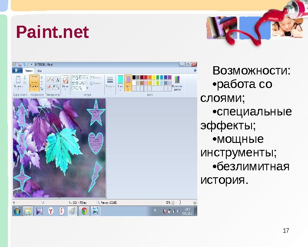
Task: Pick the white color swatch
Action: pos(134,83)
